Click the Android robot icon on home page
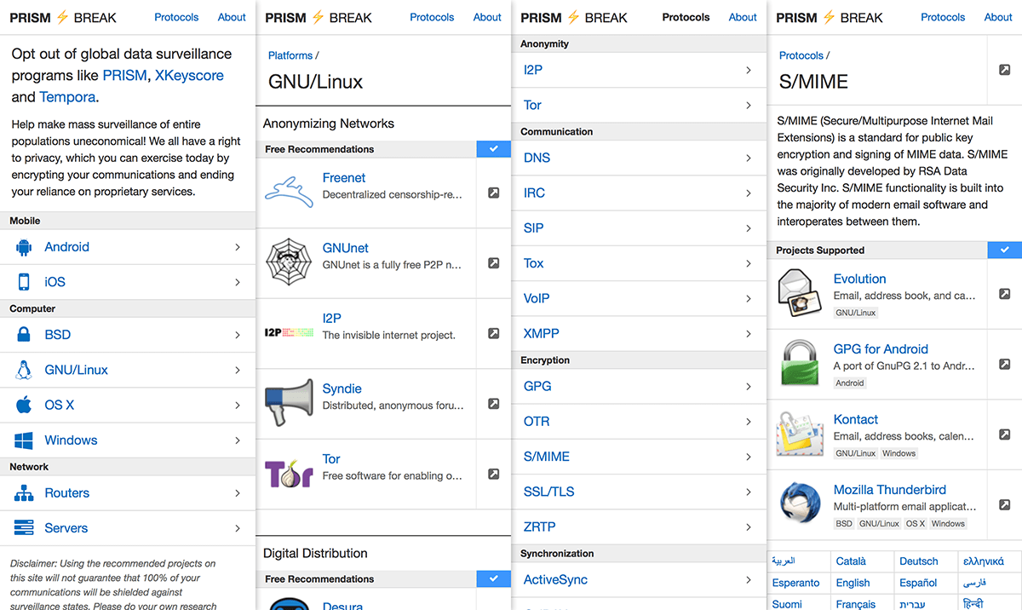The image size is (1022, 610). point(24,247)
